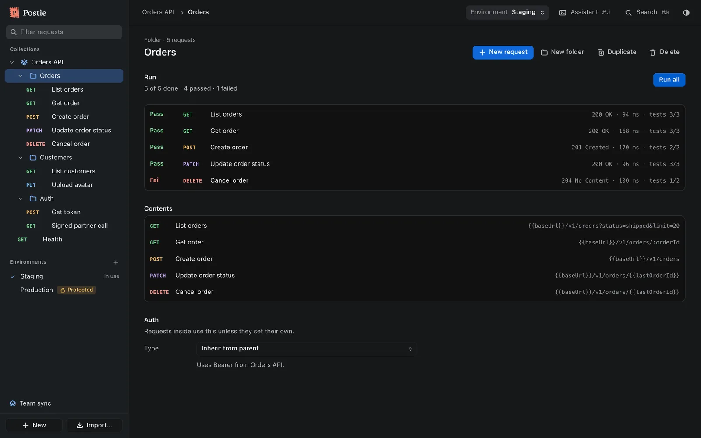Open Health request in sidebar
The height and width of the screenshot is (438, 701).
64,240
